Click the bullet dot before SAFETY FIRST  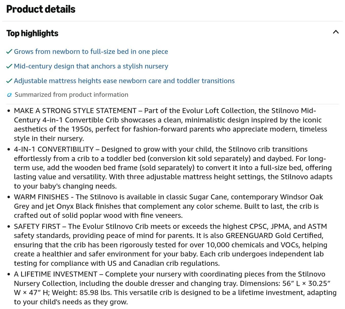coord(9,227)
